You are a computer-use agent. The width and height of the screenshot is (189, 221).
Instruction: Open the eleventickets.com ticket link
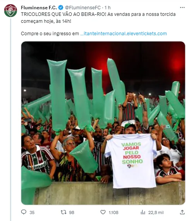tap(124, 34)
